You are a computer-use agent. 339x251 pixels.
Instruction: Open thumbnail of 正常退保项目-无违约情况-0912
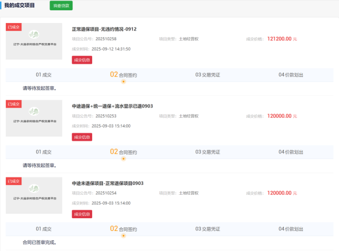pos(34,41)
